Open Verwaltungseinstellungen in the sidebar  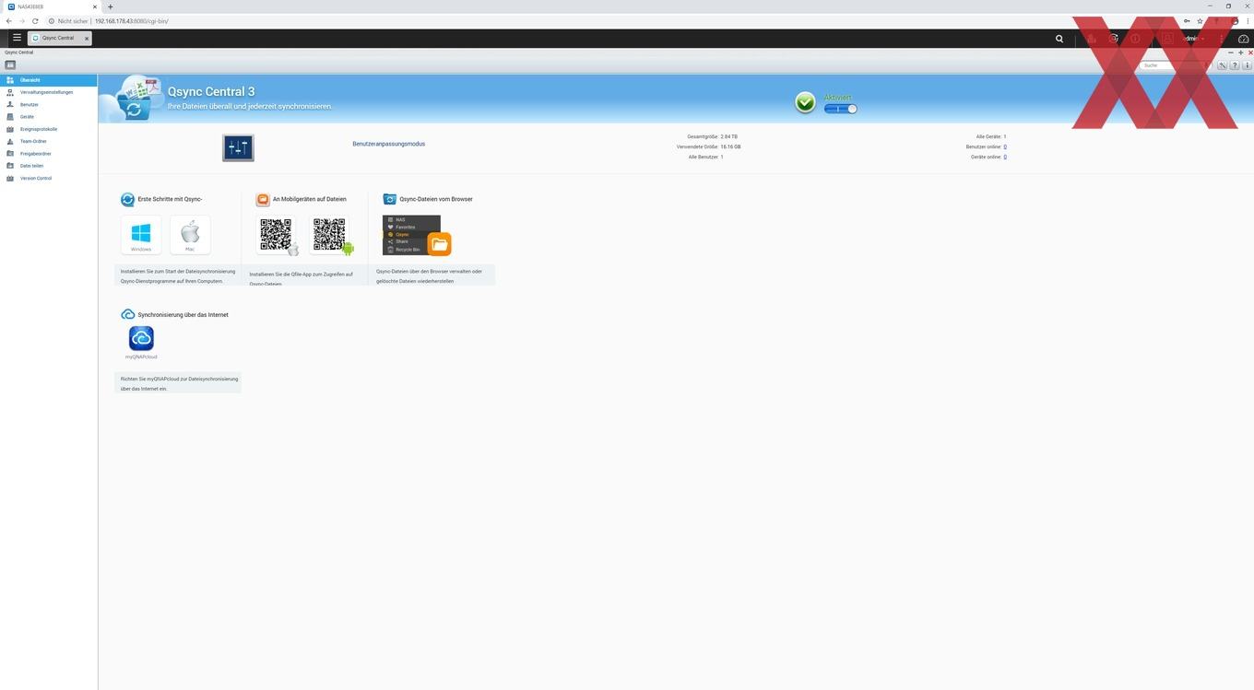[x=49, y=92]
